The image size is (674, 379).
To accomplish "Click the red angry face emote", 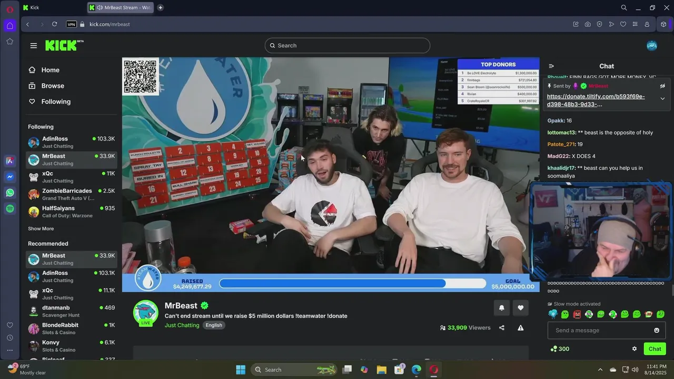I will point(577,314).
